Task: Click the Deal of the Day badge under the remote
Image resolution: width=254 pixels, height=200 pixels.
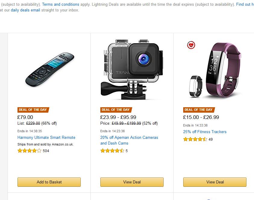Action: 33,110
